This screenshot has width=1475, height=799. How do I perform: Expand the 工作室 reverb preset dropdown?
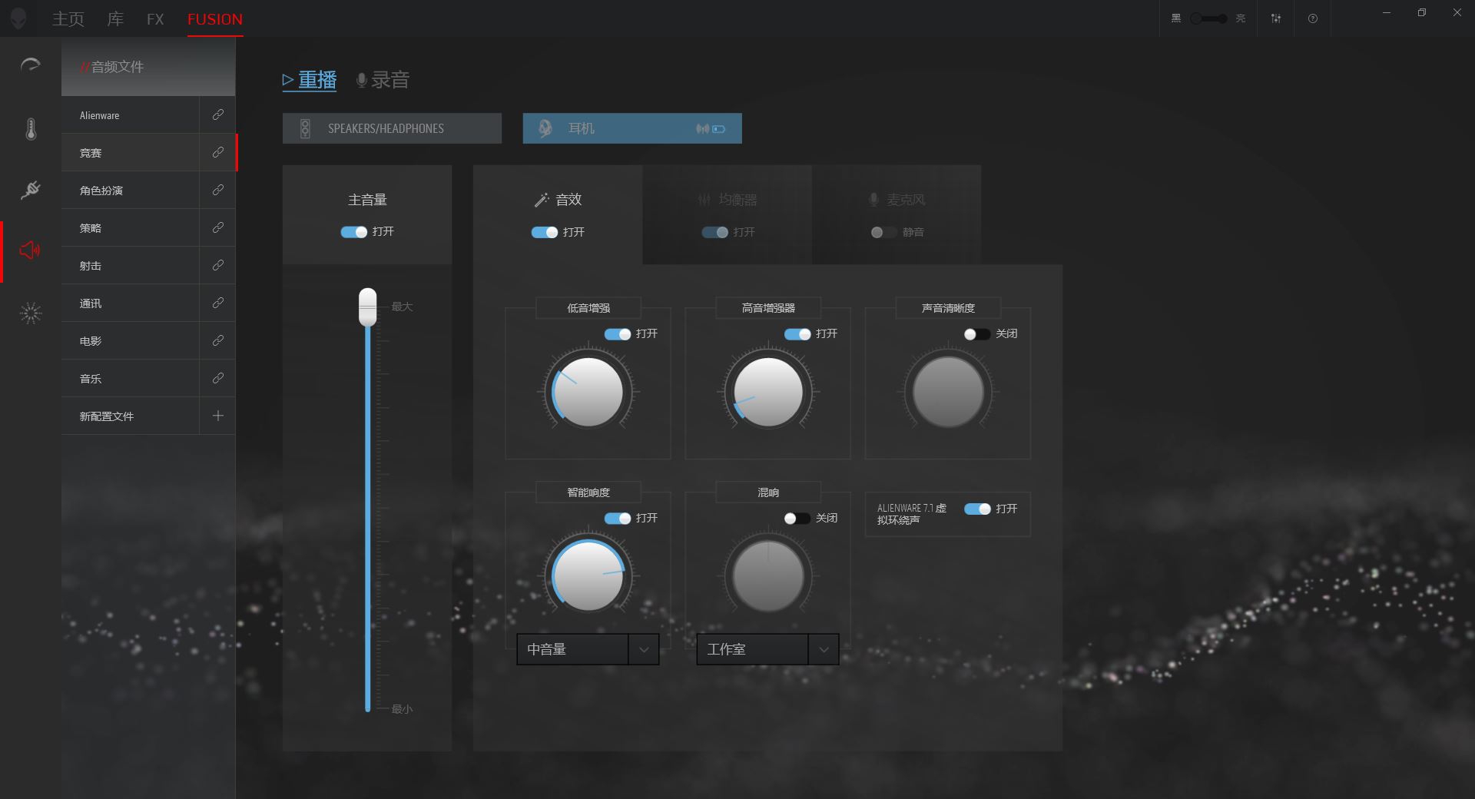pyautogui.click(x=823, y=650)
